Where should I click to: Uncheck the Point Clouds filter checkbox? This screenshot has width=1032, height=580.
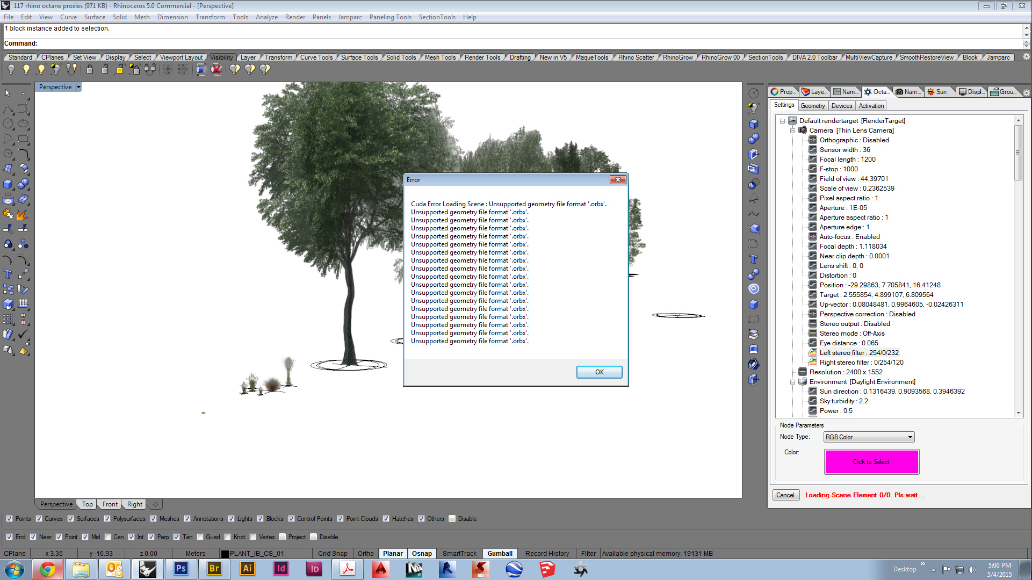[340, 519]
